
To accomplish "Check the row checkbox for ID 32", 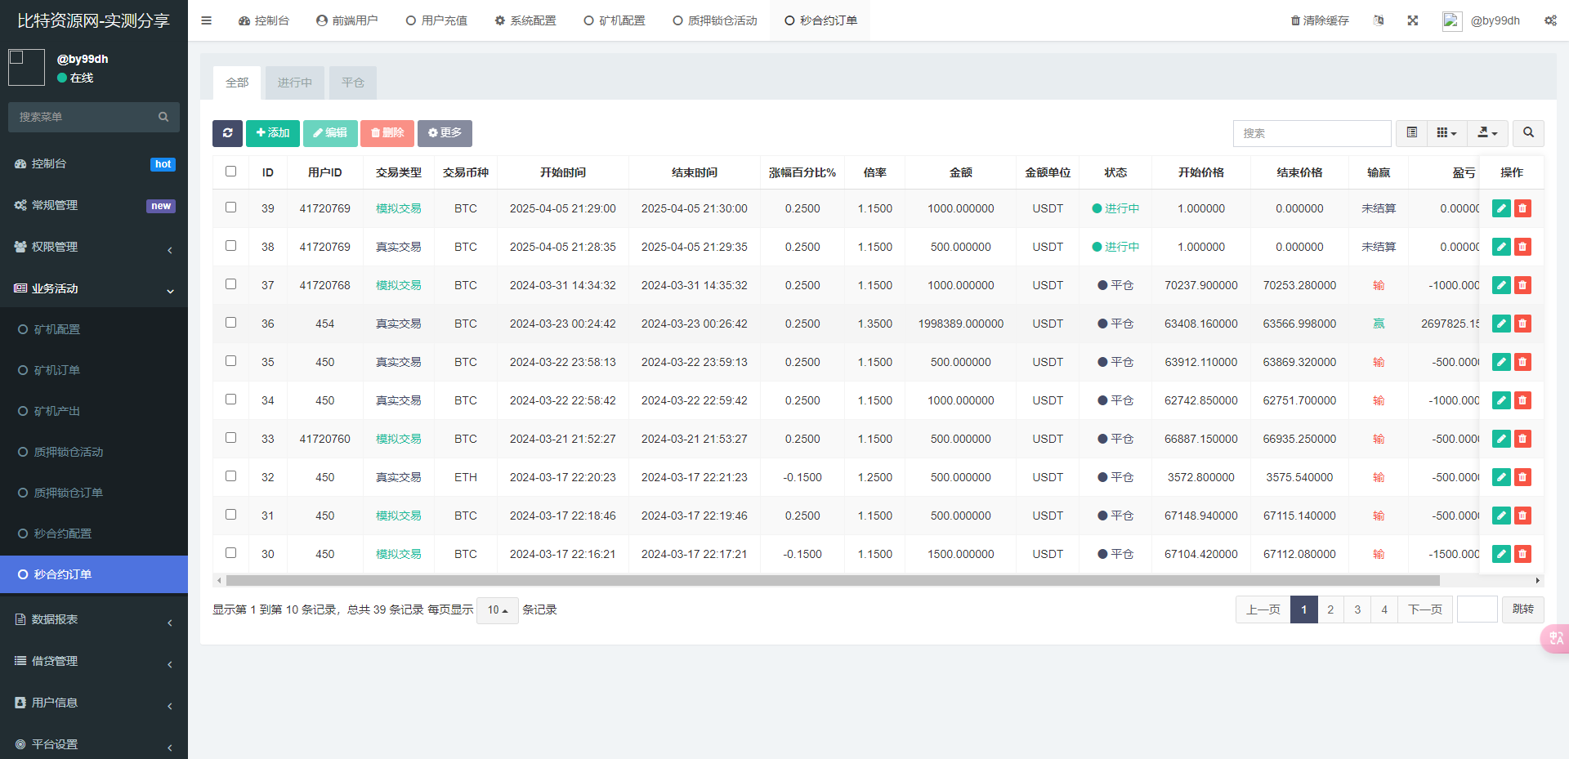I will 230,476.
